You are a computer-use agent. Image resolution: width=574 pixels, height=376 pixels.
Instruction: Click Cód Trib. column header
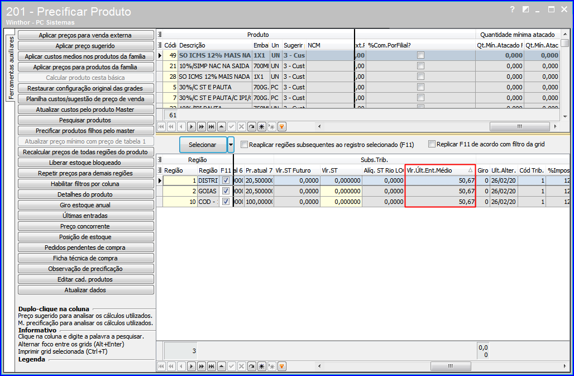[x=532, y=170]
